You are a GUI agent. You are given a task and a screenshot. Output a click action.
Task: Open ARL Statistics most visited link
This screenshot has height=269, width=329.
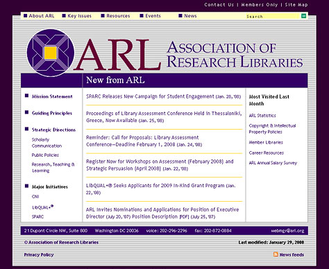[x=262, y=115]
